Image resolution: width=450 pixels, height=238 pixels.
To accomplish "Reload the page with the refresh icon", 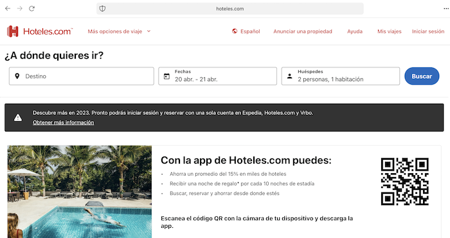I will pos(32,8).
